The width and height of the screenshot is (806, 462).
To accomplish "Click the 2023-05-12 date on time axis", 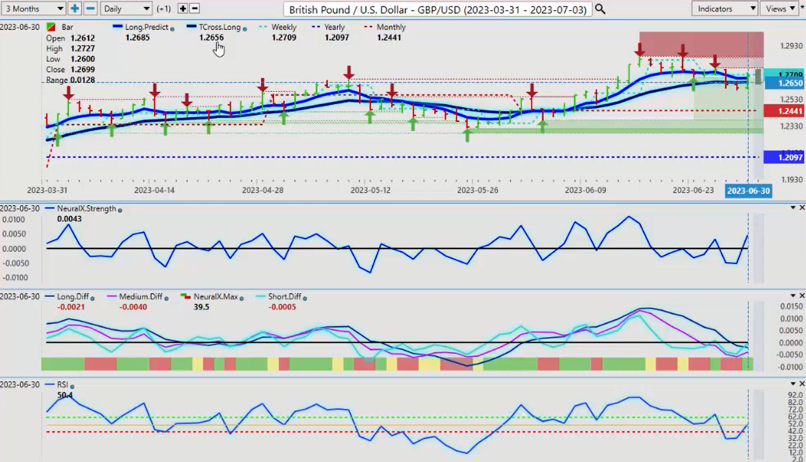I will pyautogui.click(x=370, y=190).
